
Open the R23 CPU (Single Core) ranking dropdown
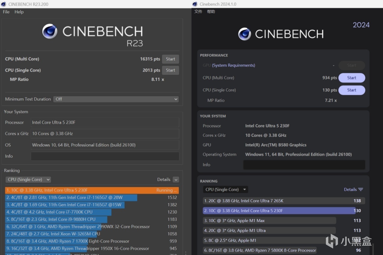point(28,180)
